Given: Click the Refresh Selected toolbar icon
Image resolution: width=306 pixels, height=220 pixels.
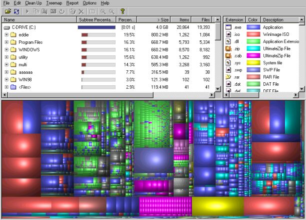Looking at the screenshot, I should [62, 11].
